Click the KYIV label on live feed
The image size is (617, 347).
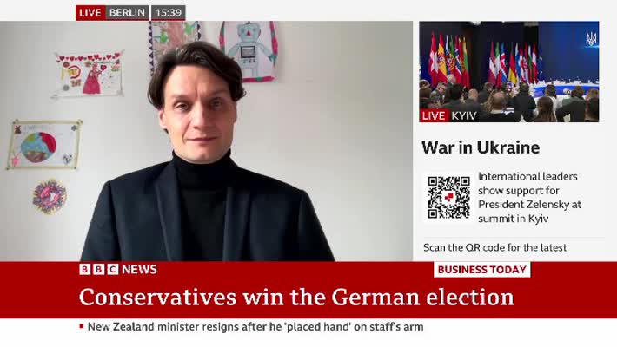(464, 115)
